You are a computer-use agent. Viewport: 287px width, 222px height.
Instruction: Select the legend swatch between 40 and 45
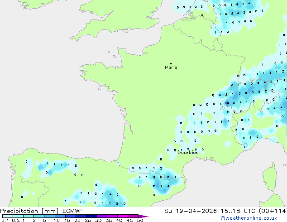123,216
